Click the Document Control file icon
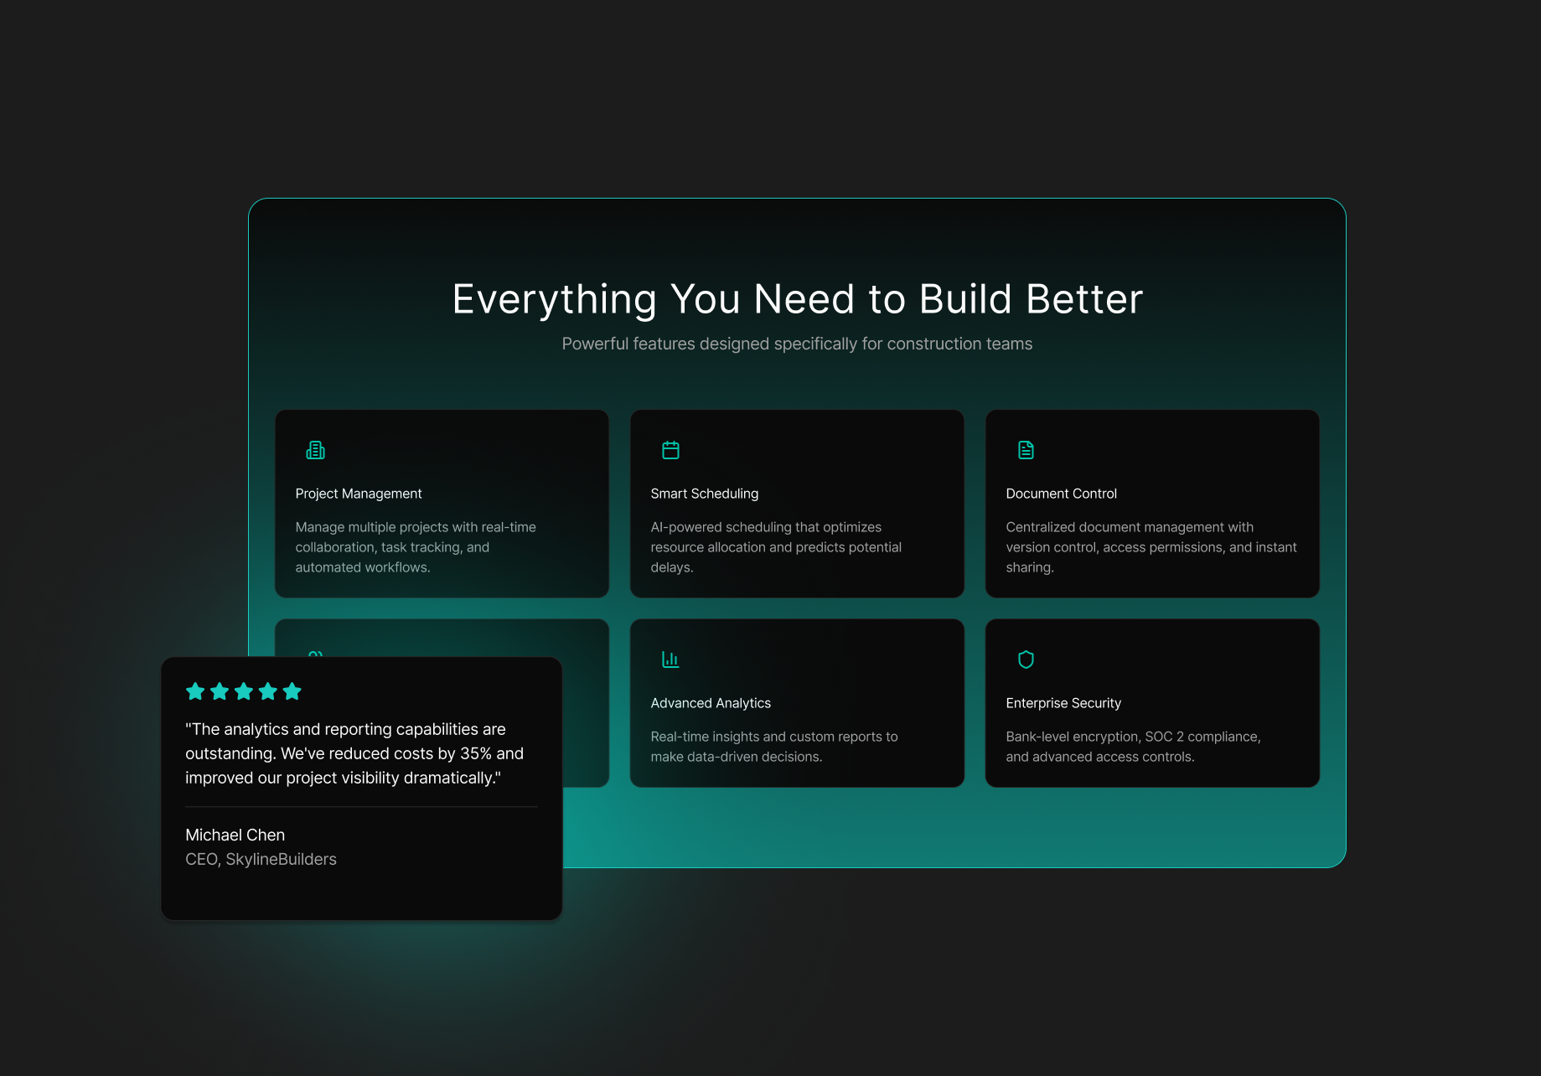 coord(1026,449)
